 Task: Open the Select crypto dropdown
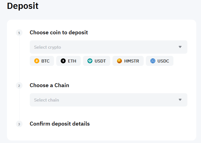pyautogui.click(x=109, y=47)
